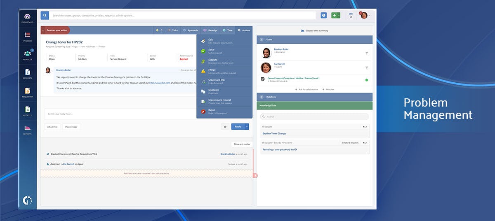Open the Reply button dropdown arrow
Screen dimensions: 495x221
pyautogui.click(x=247, y=127)
